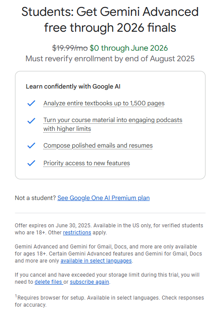The height and width of the screenshot is (315, 213).
Task: Follow the subscribe again link
Action: [90, 282]
